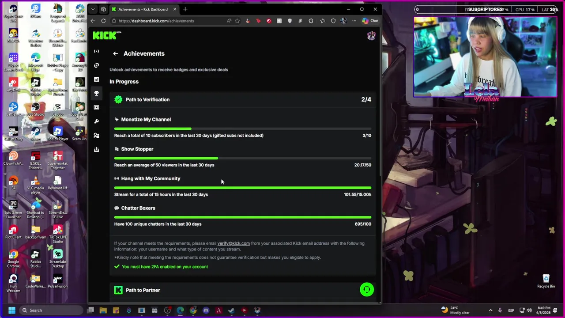Open Streamlabs Desktop shortcut
This screenshot has width=565, height=318.
coord(58,259)
